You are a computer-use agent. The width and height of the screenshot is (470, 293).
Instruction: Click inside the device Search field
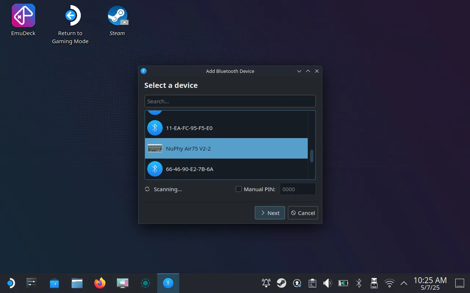(x=230, y=101)
